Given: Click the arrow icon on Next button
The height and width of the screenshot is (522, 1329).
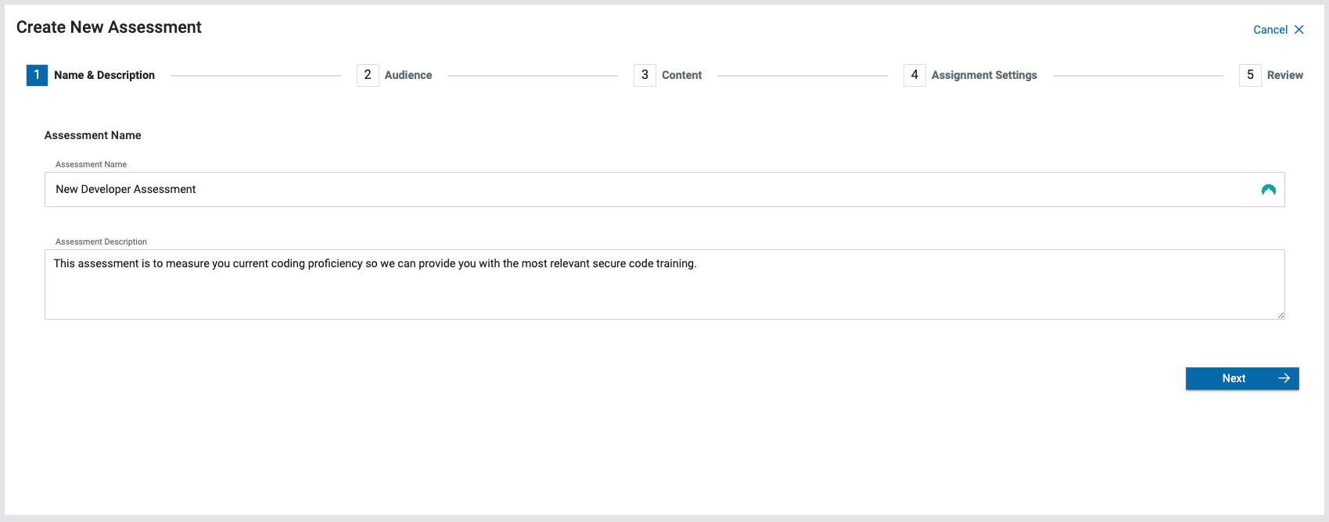Looking at the screenshot, I should tap(1284, 378).
